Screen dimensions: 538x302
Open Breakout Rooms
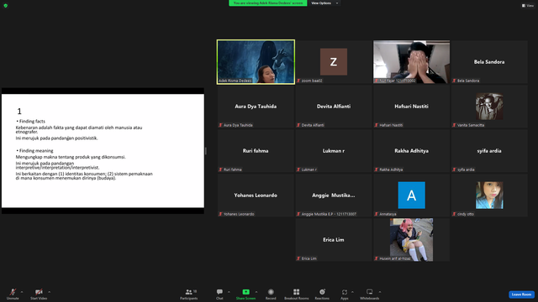click(x=297, y=294)
